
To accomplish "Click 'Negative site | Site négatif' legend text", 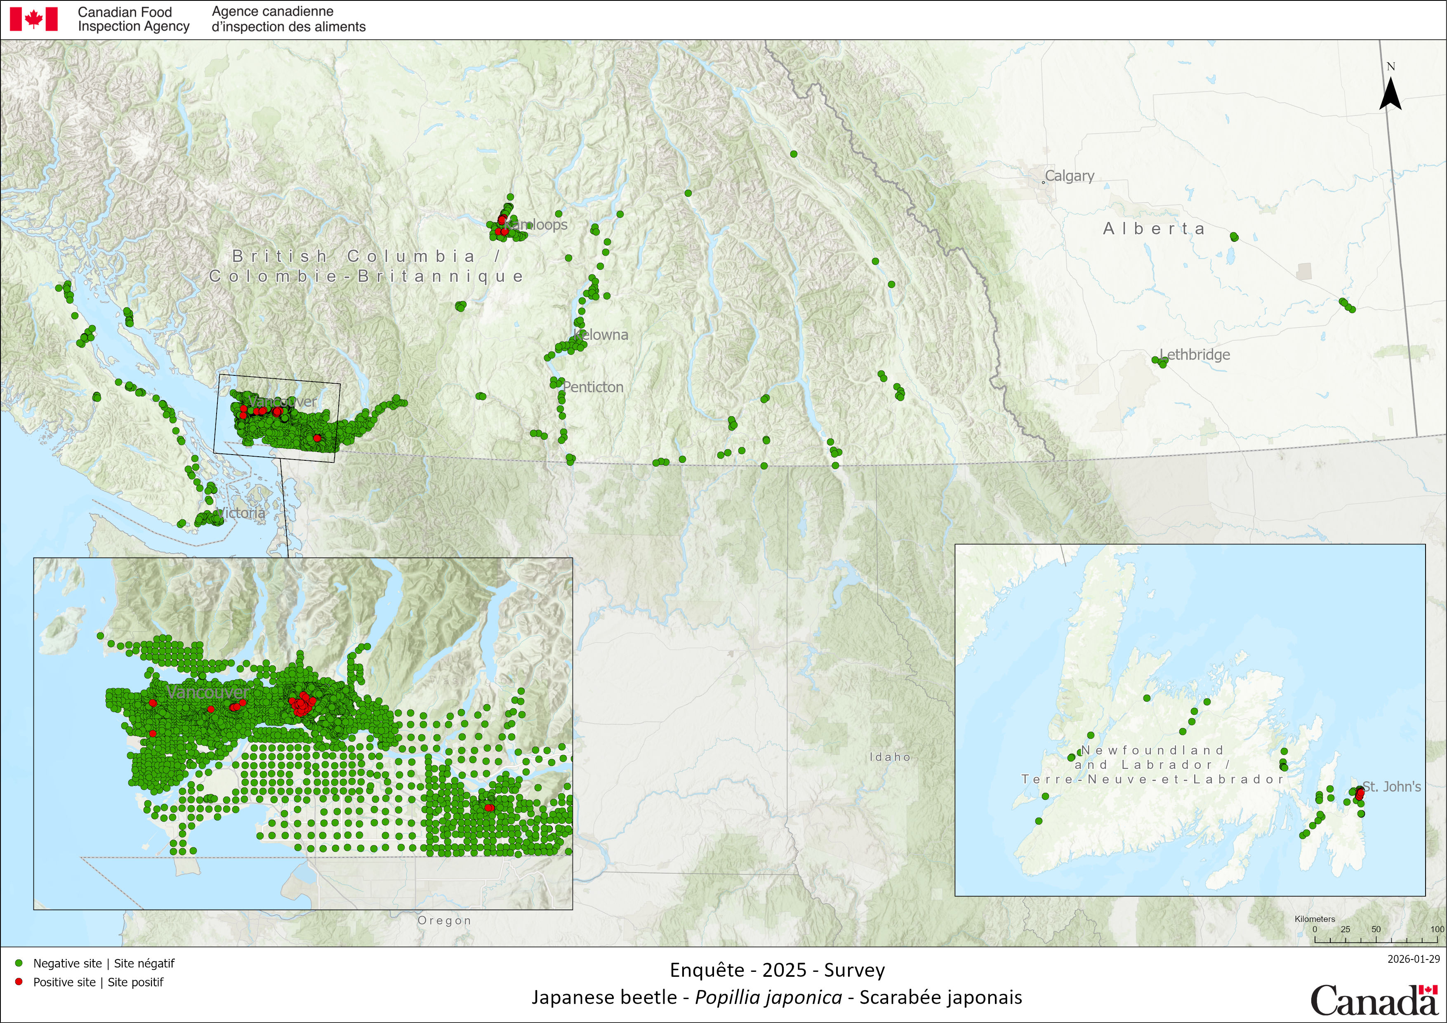I will 104,963.
